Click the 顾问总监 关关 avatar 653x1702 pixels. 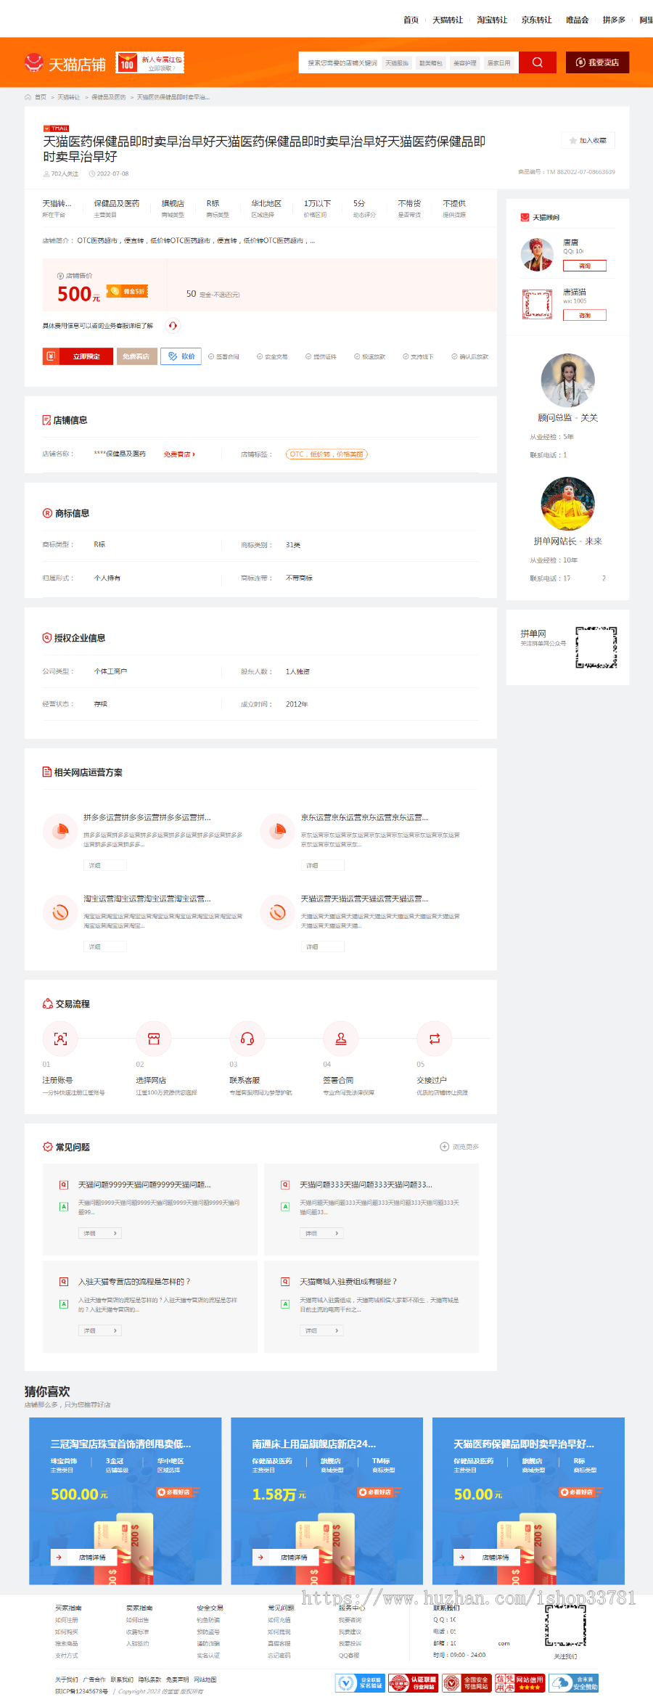pyautogui.click(x=568, y=380)
